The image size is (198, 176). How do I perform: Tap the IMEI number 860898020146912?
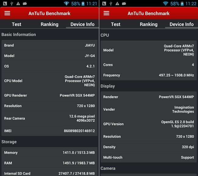click(x=79, y=131)
